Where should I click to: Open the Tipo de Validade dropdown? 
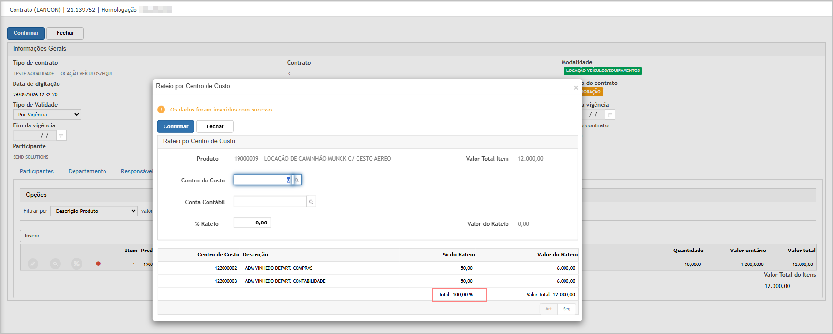pyautogui.click(x=47, y=114)
